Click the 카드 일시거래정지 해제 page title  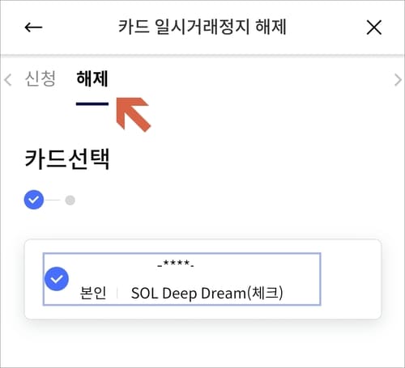pyautogui.click(x=202, y=27)
